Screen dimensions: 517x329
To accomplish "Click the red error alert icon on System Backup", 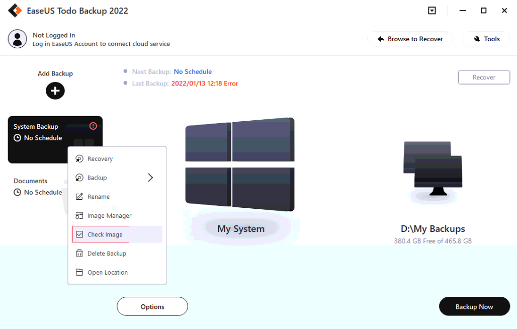I will pyautogui.click(x=93, y=126).
